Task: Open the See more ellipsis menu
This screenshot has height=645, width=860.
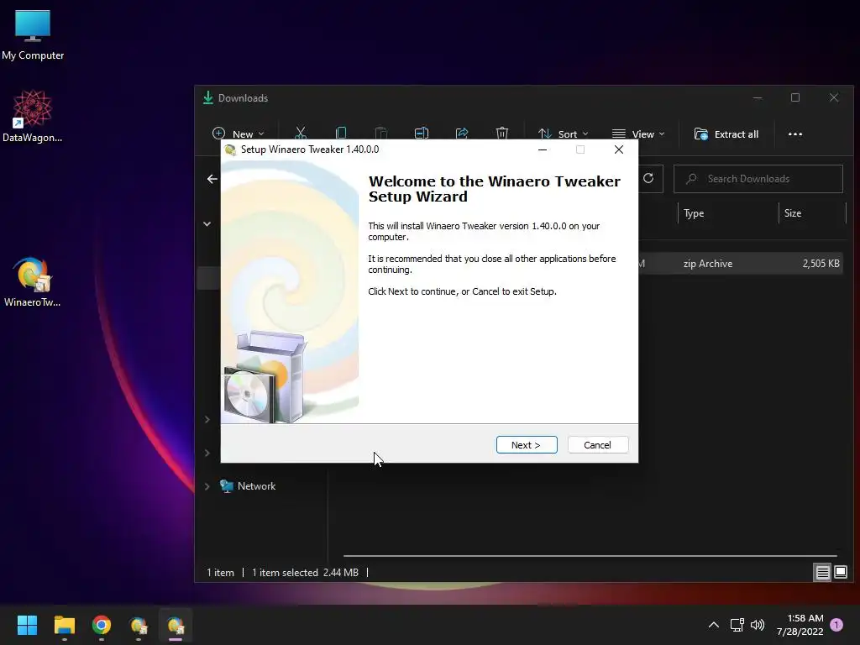Action: click(794, 134)
